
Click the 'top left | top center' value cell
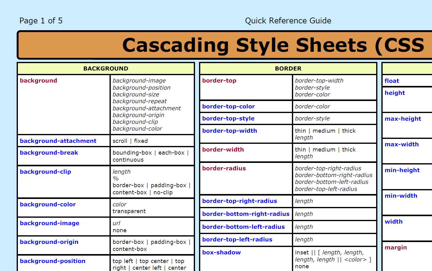pos(152,264)
